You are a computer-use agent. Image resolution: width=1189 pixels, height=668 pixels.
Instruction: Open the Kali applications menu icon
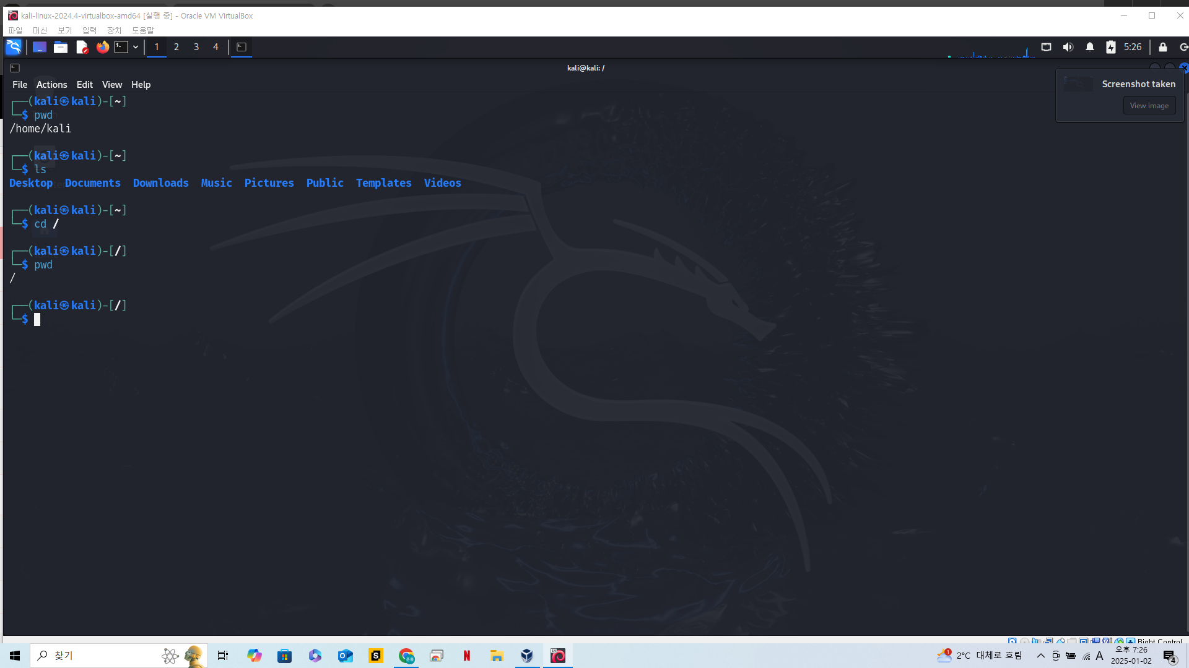[x=14, y=47]
